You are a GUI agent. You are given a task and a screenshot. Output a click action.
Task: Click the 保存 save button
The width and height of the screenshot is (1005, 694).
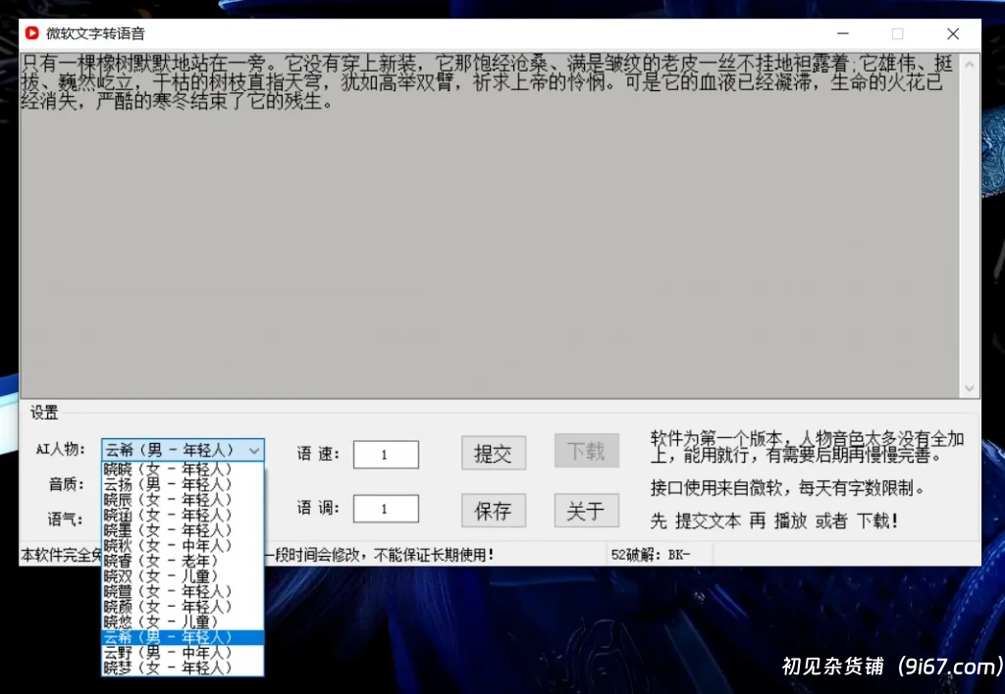coord(493,511)
